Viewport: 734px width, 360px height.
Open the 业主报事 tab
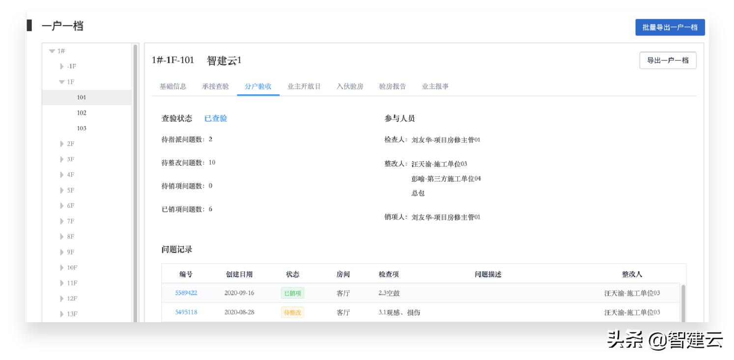[435, 86]
